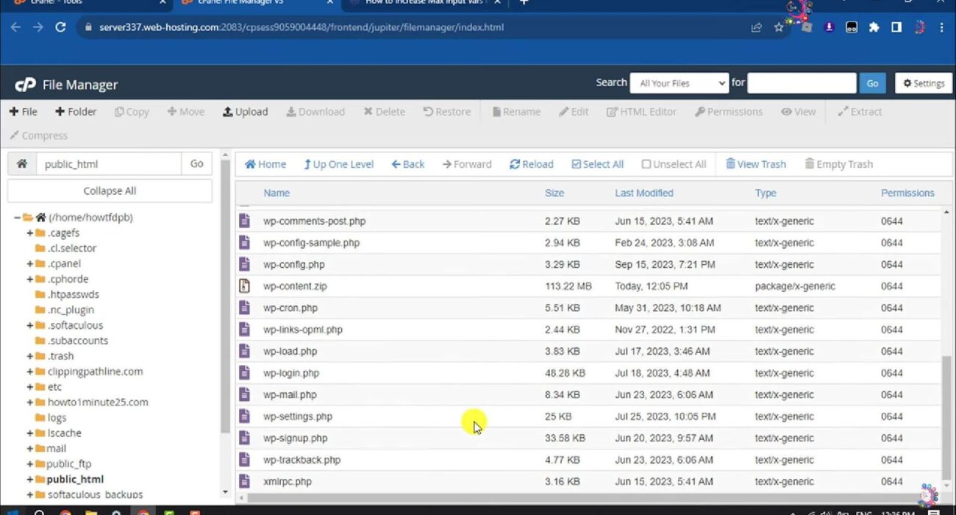Viewport: 956px width, 515px height.
Task: Expand the .trash folder node
Action: point(30,356)
